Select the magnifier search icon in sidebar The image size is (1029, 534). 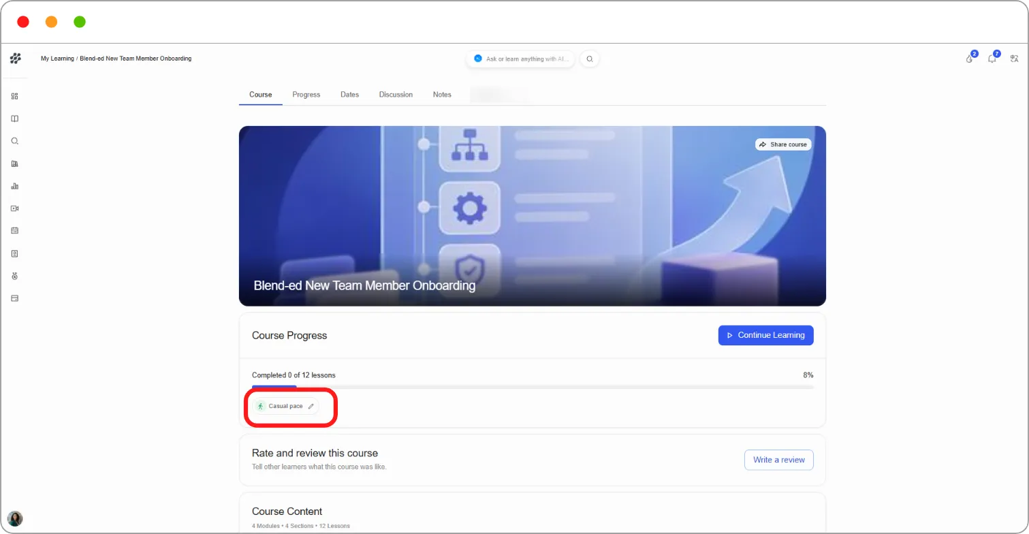pos(15,141)
